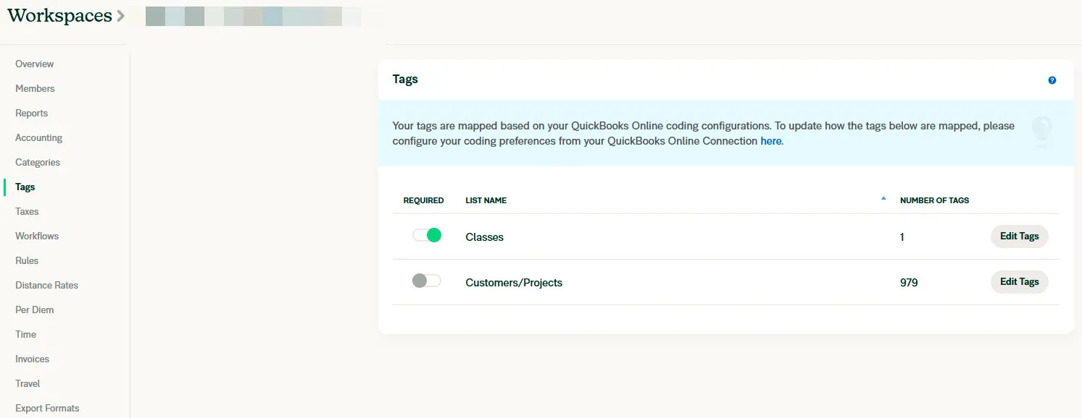This screenshot has height=418, width=1082.
Task: Edit tags for Classes list
Action: click(1019, 236)
